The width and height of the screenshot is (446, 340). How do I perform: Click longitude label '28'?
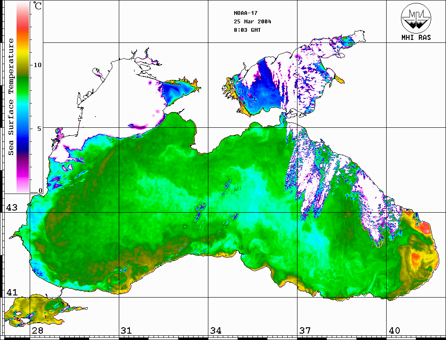pyautogui.click(x=37, y=331)
